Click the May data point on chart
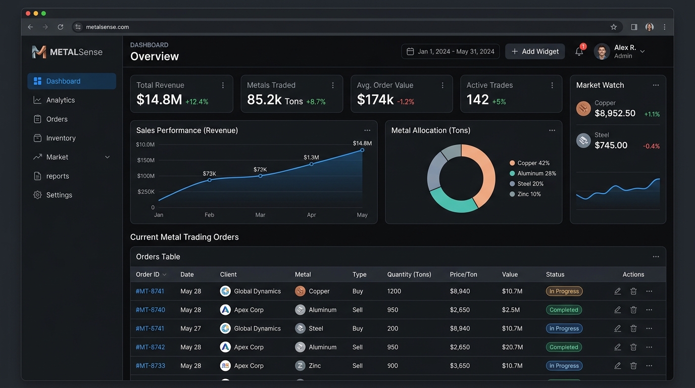695x388 pixels. [x=362, y=150]
